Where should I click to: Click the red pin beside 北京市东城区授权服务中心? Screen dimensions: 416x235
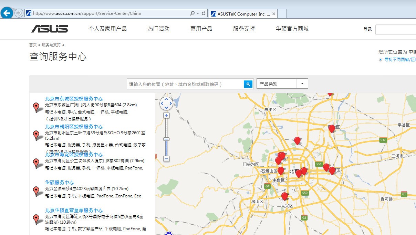[36, 107]
